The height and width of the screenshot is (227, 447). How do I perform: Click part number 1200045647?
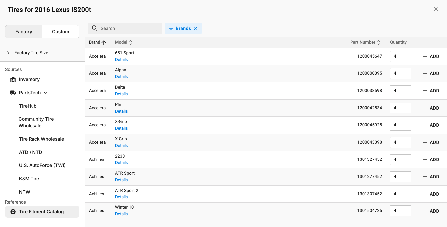(370, 56)
